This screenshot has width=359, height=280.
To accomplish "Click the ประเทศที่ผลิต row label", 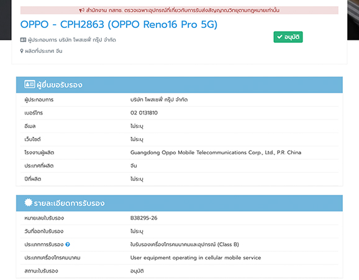I will pyautogui.click(x=39, y=166).
